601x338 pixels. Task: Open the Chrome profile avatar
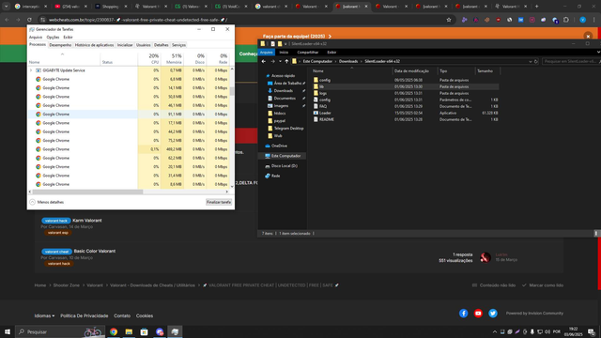582,20
